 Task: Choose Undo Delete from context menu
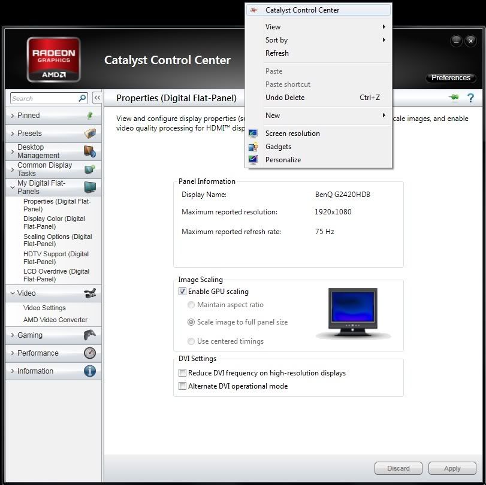319,98
